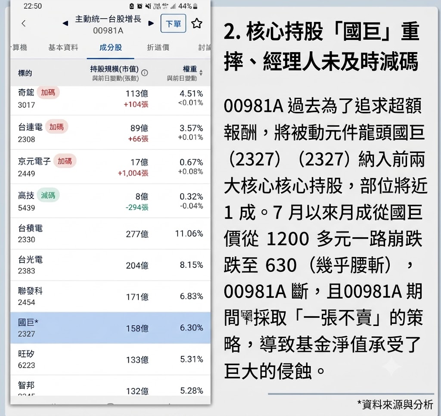Click 主動統一台股增長 title
This screenshot has height=416, width=441.
pos(108,19)
